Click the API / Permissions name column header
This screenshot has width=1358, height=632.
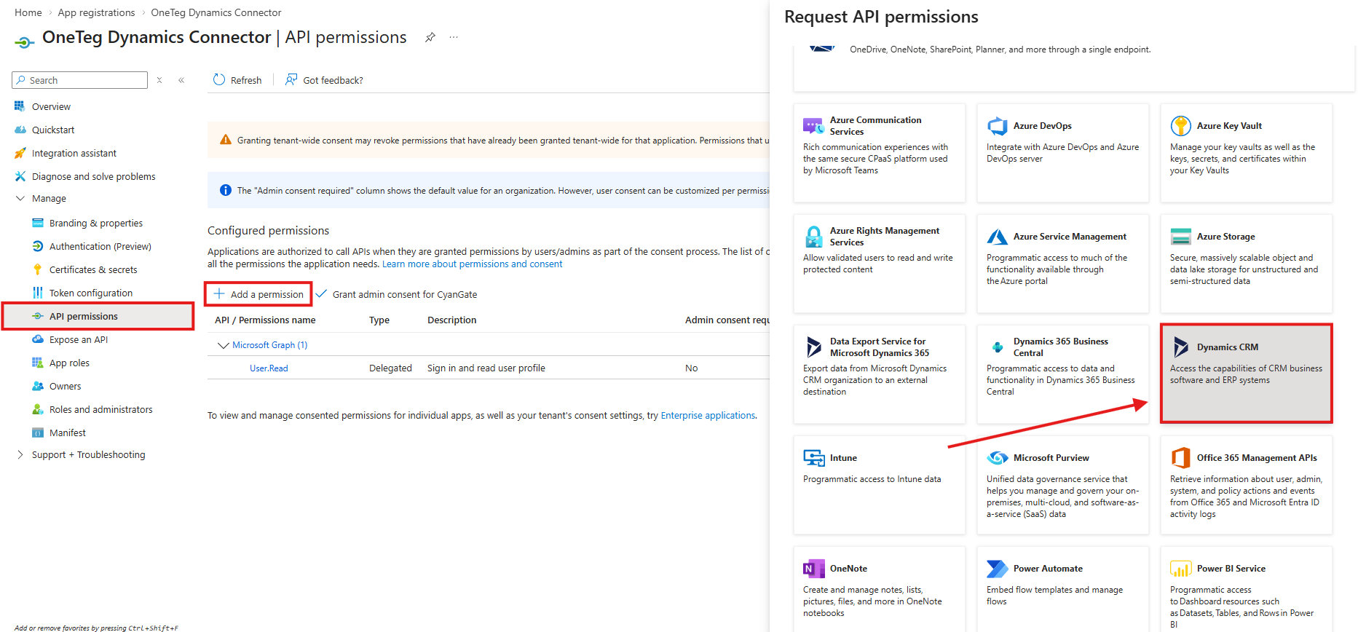click(x=265, y=320)
